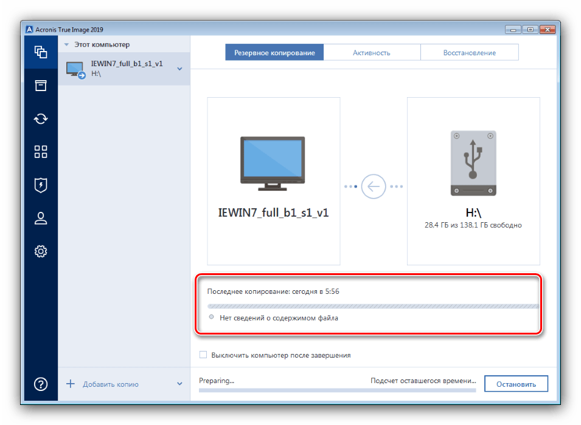Click the small computer icon beside IEWIN7_full_b1_s1_v1

coord(75,70)
